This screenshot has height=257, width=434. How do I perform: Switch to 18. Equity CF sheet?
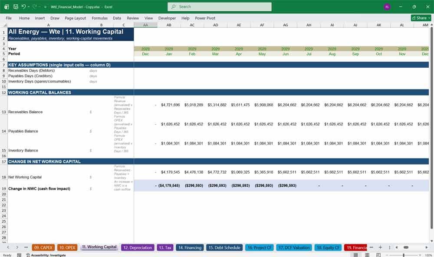[x=328, y=247]
